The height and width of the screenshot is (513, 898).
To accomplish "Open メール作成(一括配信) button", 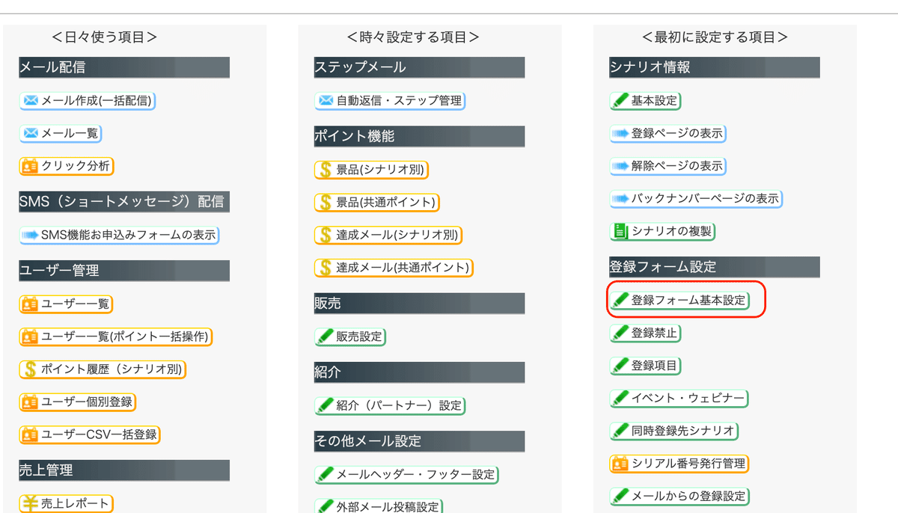I will coord(88,100).
